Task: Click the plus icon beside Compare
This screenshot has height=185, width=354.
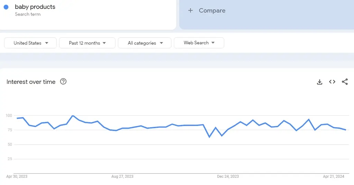Action: click(x=190, y=10)
